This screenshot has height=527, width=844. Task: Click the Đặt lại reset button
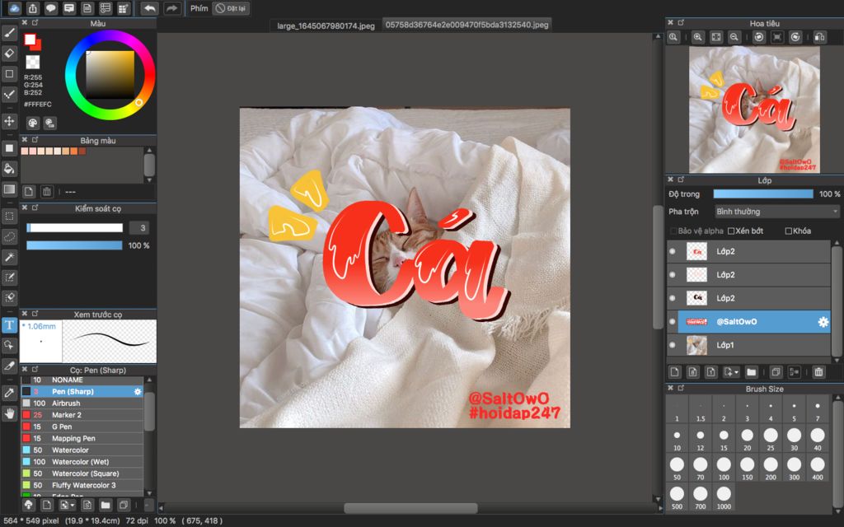click(231, 8)
